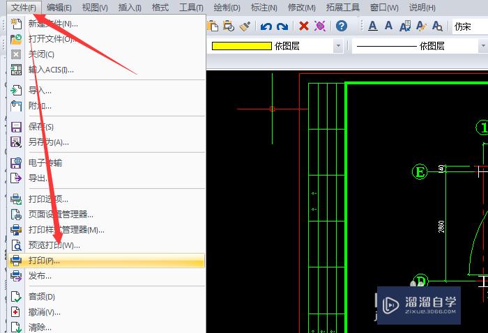Screen dimensions: 488x333
Task: Click the A icon with magnifier to find text
Action: tap(437, 26)
